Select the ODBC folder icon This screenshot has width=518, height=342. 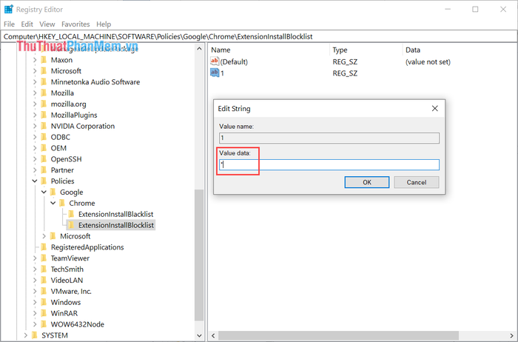(x=44, y=137)
